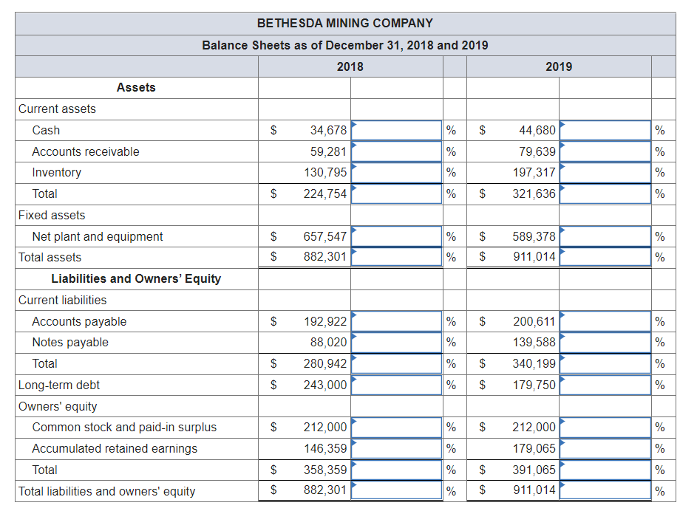Click the 2018 column header
The width and height of the screenshot is (697, 511).
pyautogui.click(x=350, y=66)
